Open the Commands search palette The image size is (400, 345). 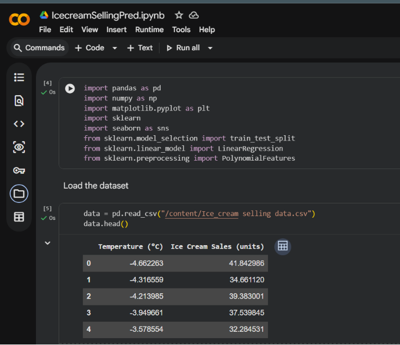tap(39, 48)
